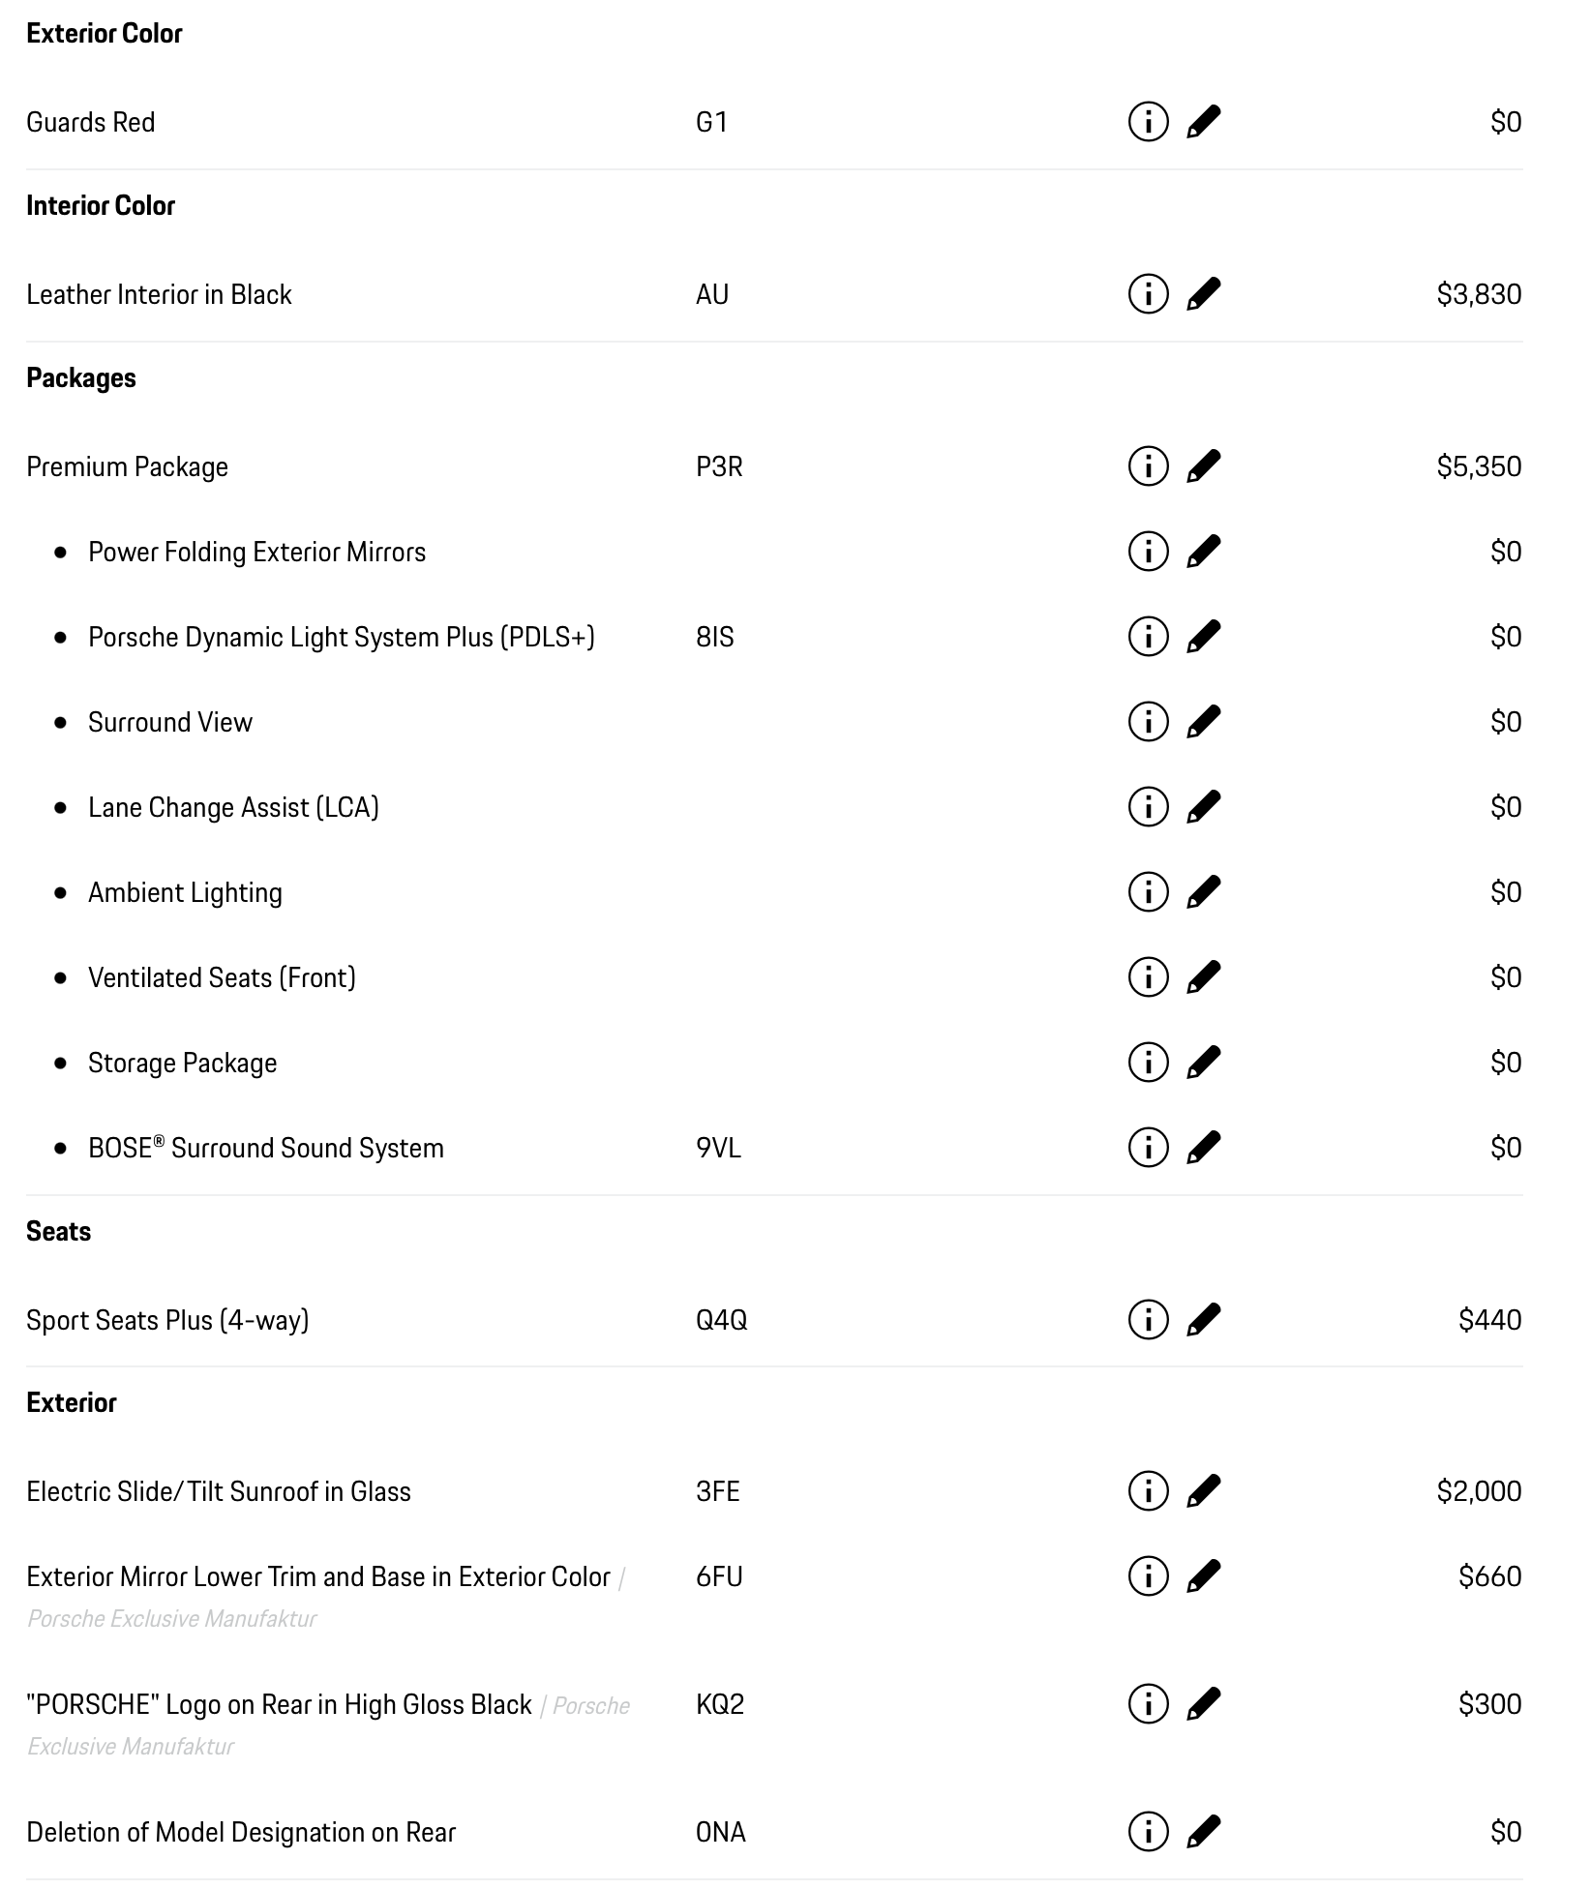Image resolution: width=1591 pixels, height=1889 pixels.
Task: Click the Premium Package $5,350 price
Action: pyautogui.click(x=1478, y=466)
